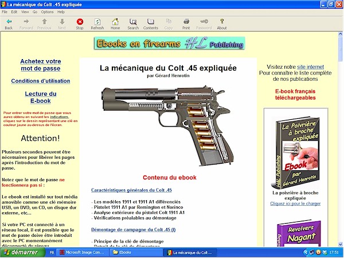Open the 'démarrer' Start button
Image resolution: width=344 pixels, height=258 pixels.
pos(22,252)
